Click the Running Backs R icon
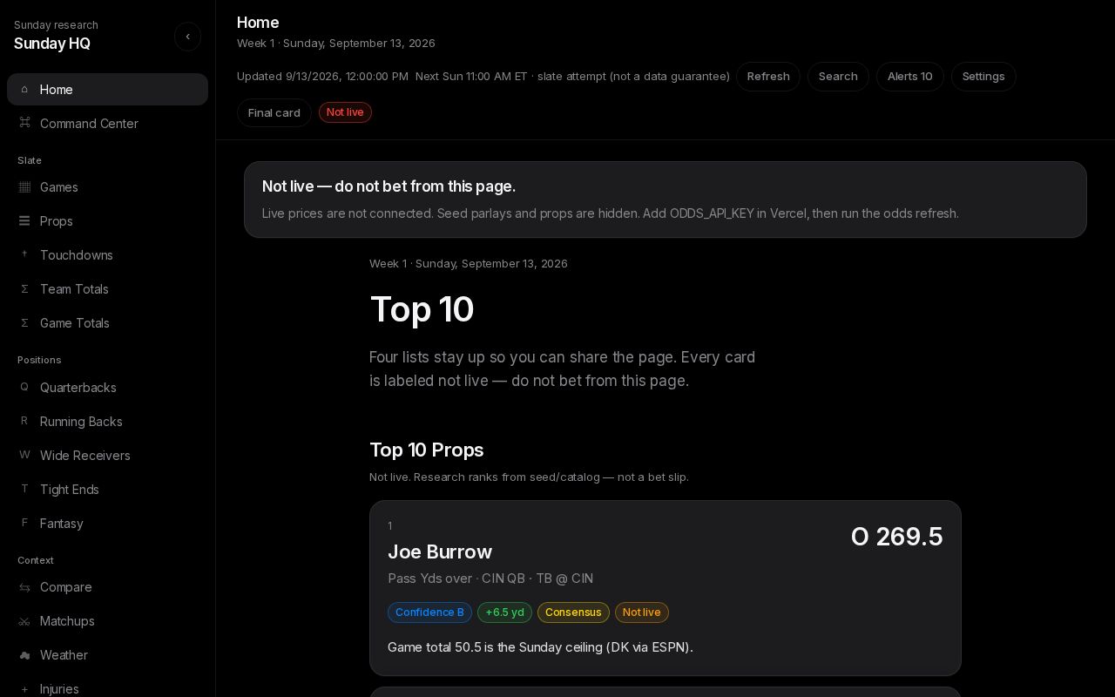Image resolution: width=1115 pixels, height=697 pixels. [x=24, y=421]
